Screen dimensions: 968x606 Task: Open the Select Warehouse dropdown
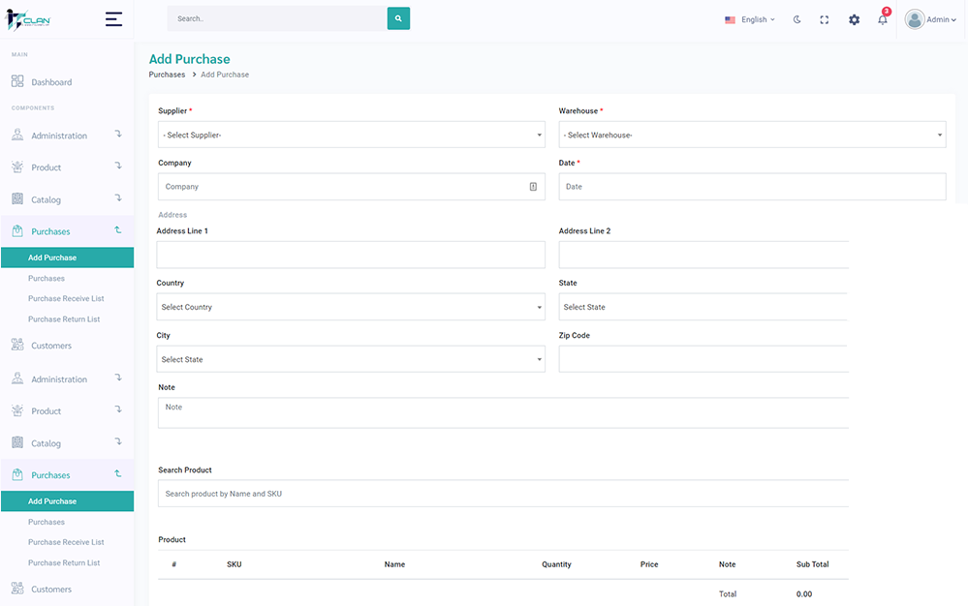point(752,135)
